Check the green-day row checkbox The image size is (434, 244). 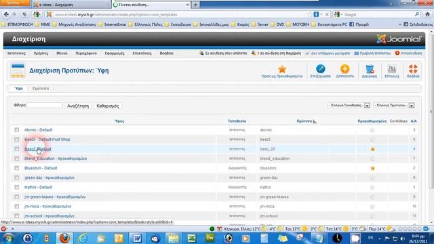pyautogui.click(x=17, y=178)
